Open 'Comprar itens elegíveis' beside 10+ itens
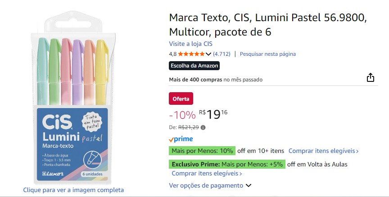This screenshot has width=389, height=197. pos(323,151)
